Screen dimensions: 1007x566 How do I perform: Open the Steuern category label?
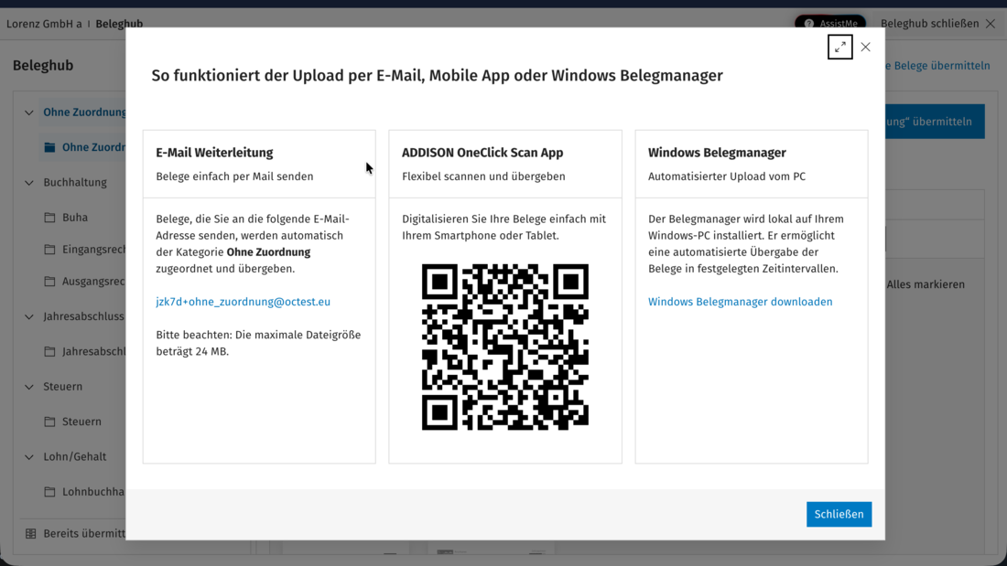pyautogui.click(x=63, y=386)
